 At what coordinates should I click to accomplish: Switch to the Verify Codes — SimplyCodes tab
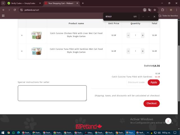[x=23, y=3]
